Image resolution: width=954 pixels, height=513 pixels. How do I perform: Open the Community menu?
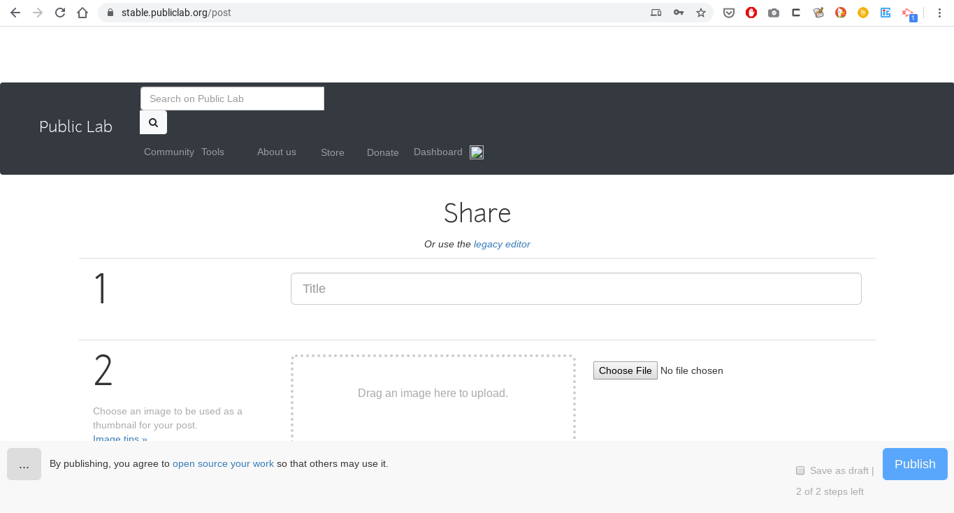tap(168, 152)
